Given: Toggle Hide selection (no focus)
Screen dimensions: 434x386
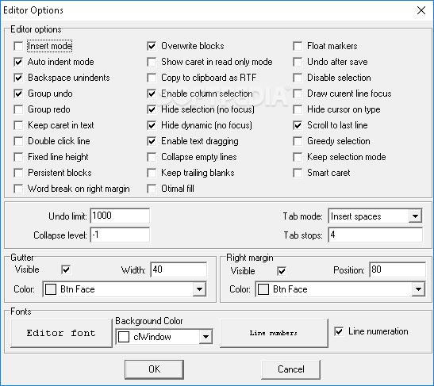Looking at the screenshot, I should 152,109.
